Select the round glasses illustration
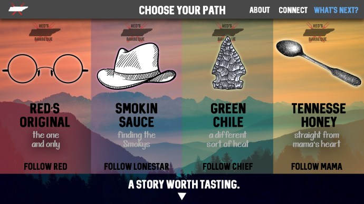Image resolution: width=364 pixels, height=204 pixels. click(45, 69)
